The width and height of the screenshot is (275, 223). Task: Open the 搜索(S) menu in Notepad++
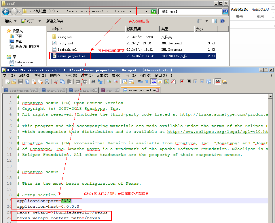40,75
